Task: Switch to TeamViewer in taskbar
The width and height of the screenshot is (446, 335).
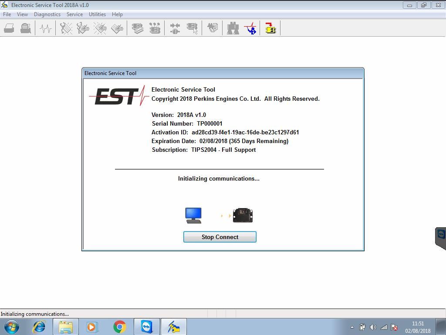Action: click(146, 327)
